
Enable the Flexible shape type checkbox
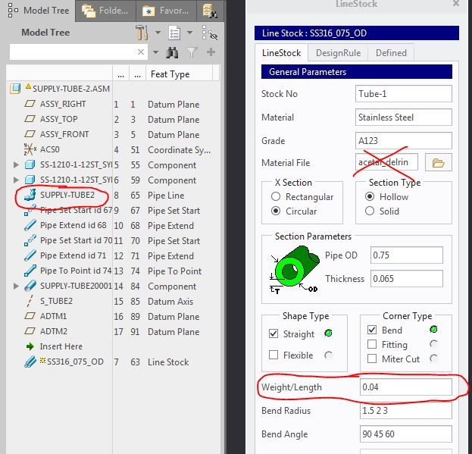click(x=274, y=355)
